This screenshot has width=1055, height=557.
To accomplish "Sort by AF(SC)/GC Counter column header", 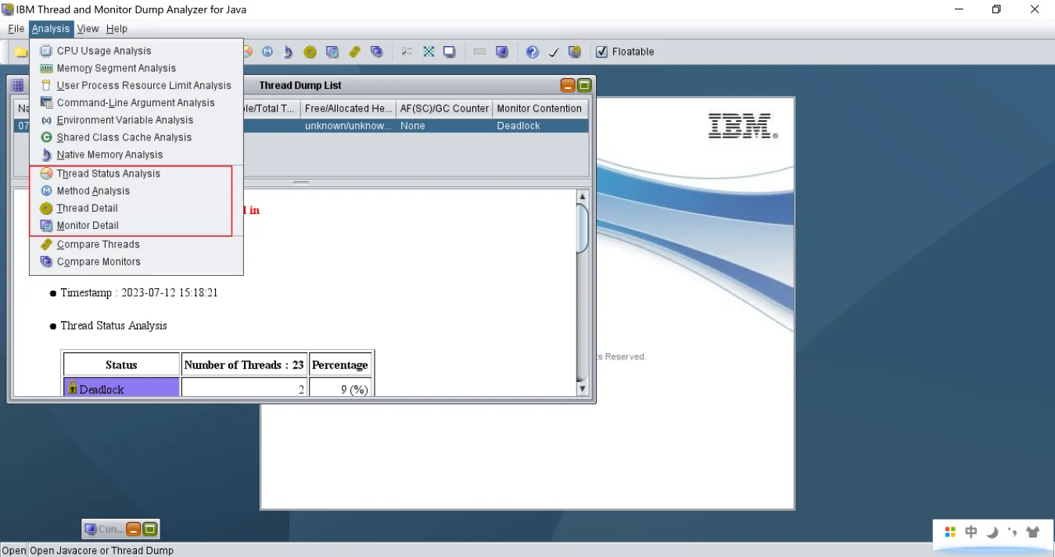I will (444, 109).
